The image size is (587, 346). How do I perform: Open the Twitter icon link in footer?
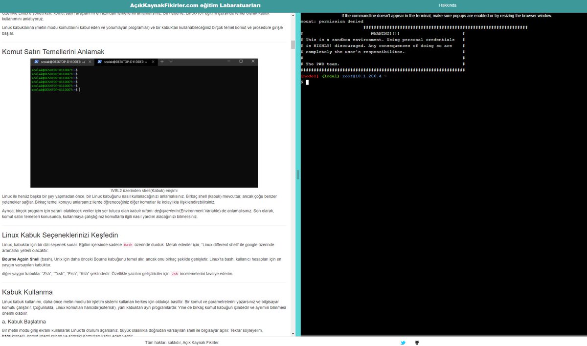tap(403, 343)
